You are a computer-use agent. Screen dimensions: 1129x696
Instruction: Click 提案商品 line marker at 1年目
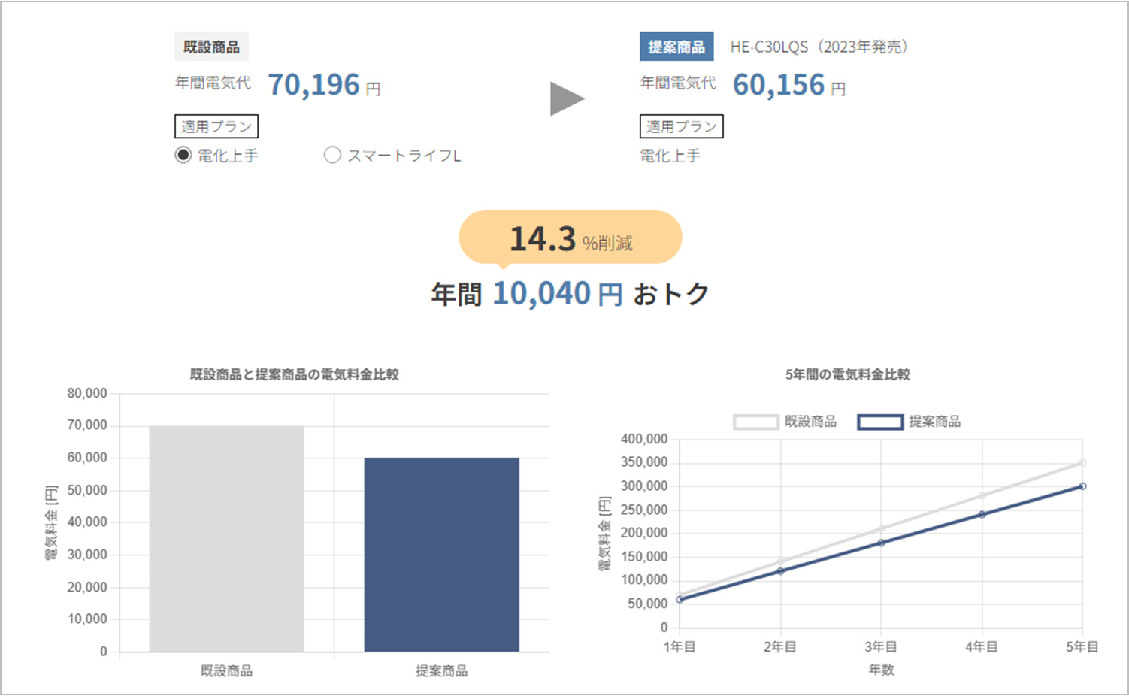point(680,600)
